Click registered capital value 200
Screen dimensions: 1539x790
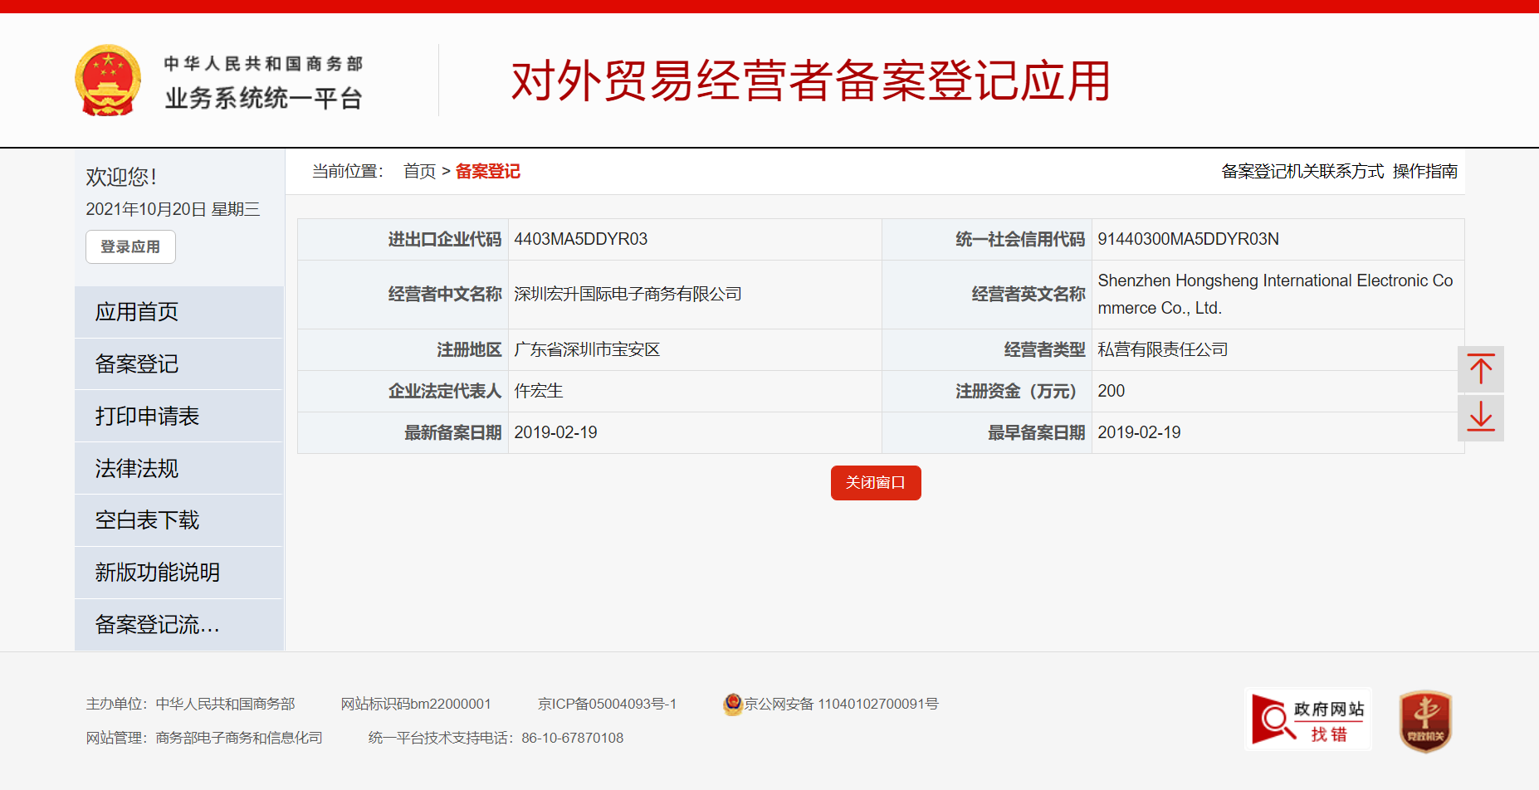click(1111, 391)
